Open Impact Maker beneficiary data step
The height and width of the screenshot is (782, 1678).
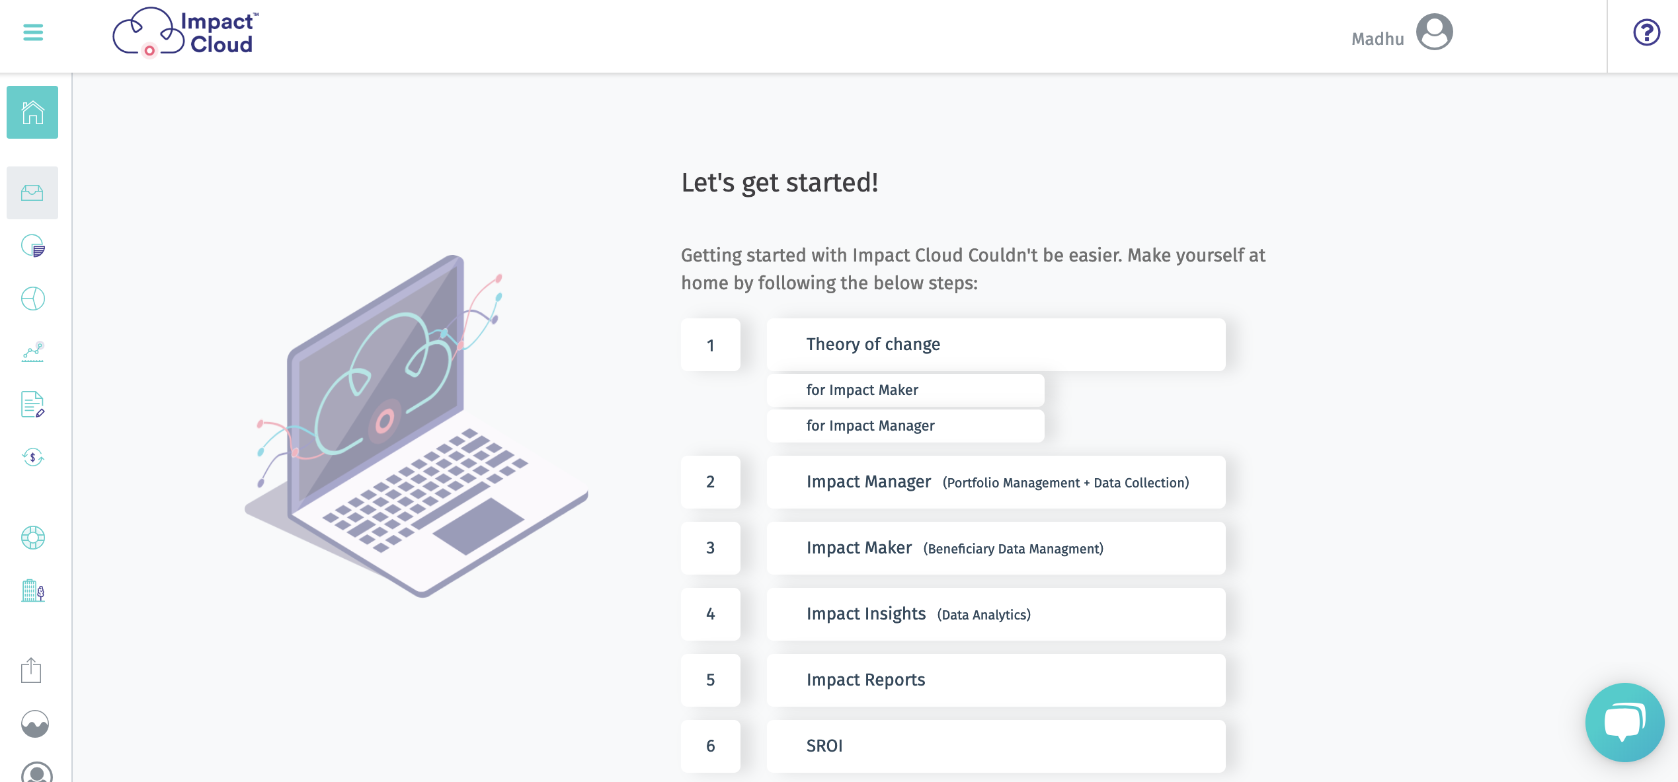coord(996,548)
